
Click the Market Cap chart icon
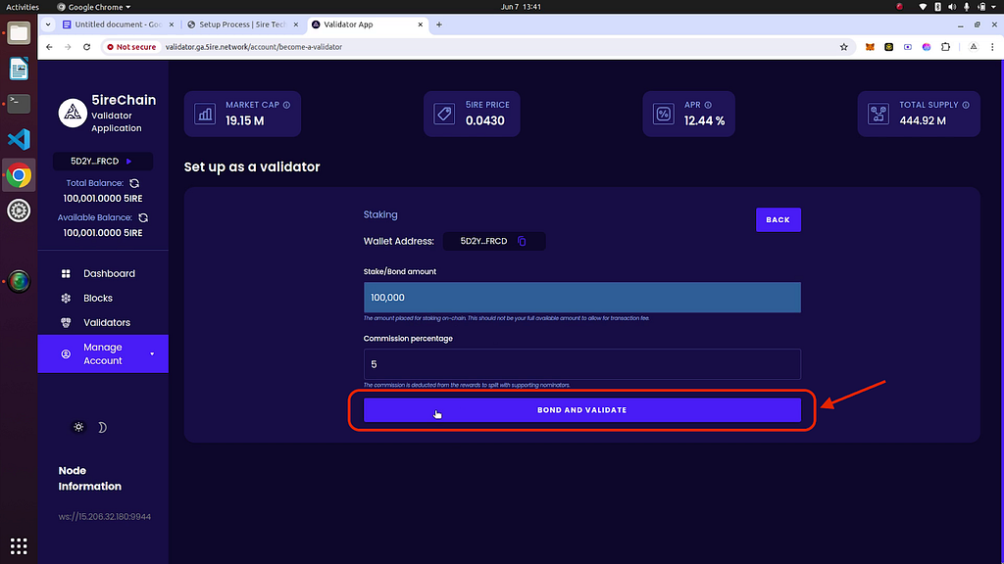[x=205, y=114]
